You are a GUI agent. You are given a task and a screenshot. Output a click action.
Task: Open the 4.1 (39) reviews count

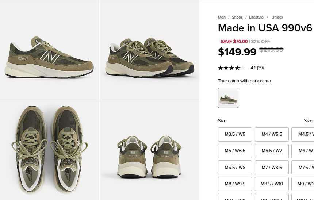pyautogui.click(x=257, y=68)
